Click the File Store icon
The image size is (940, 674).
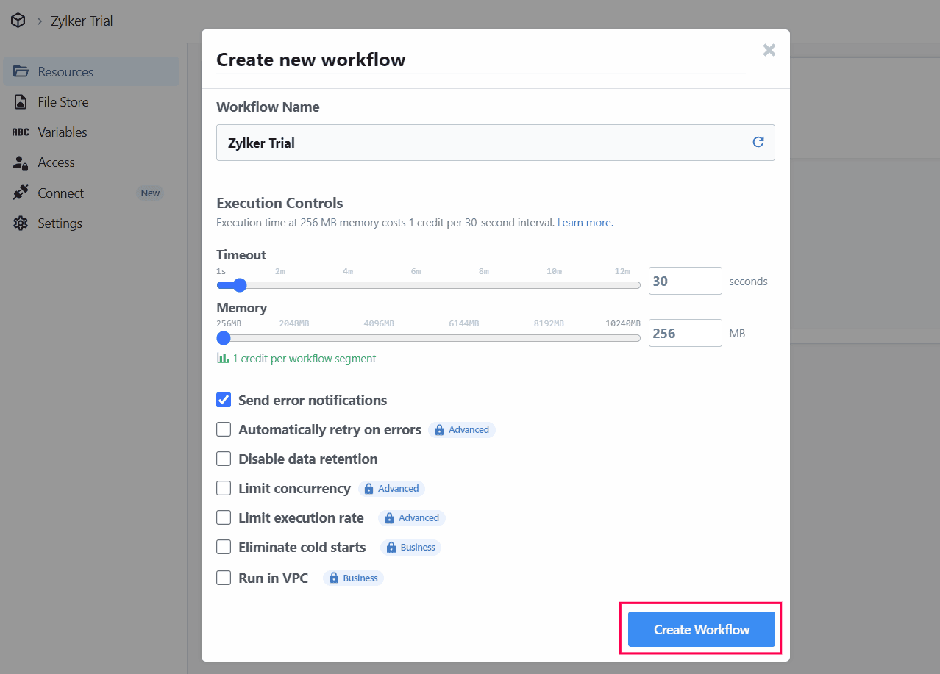21,102
